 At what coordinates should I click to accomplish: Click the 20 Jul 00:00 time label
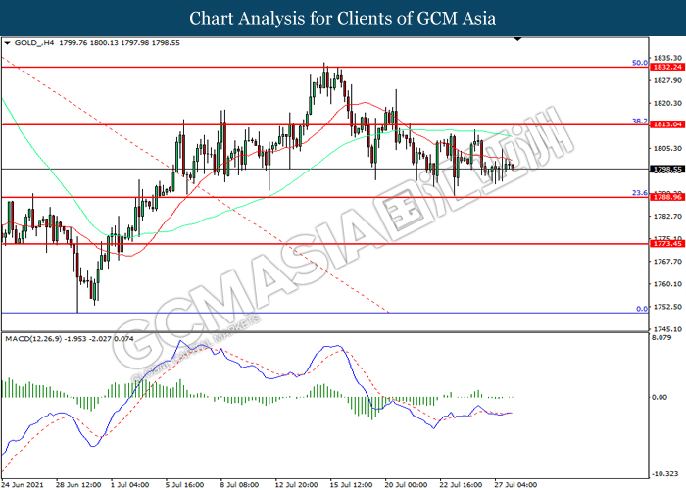406,485
